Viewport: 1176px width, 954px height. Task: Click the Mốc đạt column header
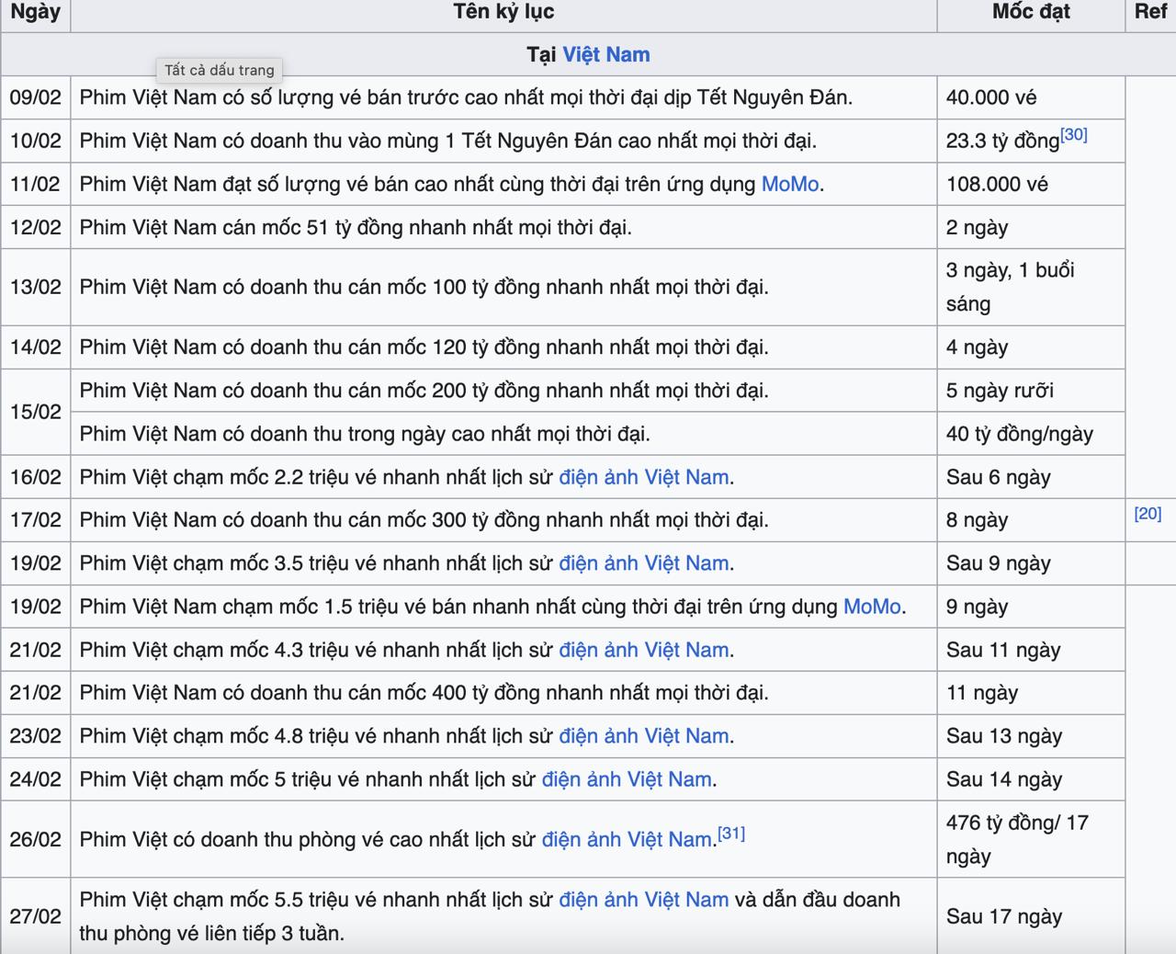[1031, 12]
